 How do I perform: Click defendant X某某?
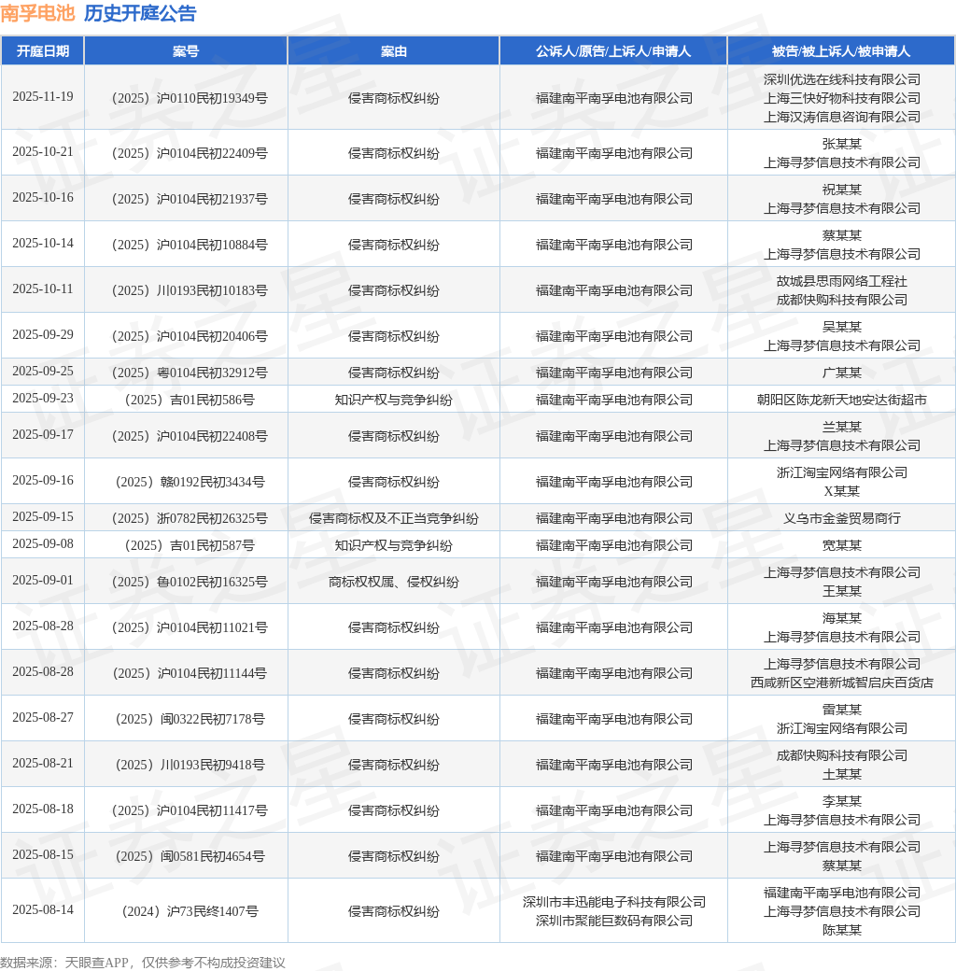(x=841, y=492)
